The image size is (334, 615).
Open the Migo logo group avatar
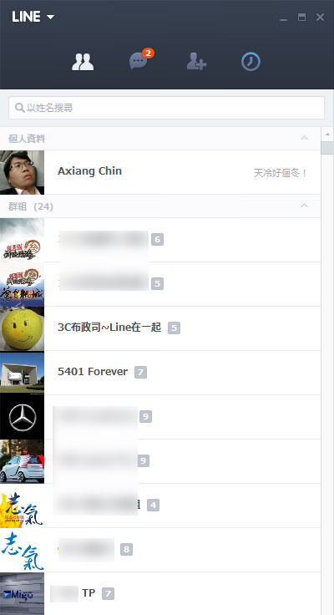tap(22, 593)
